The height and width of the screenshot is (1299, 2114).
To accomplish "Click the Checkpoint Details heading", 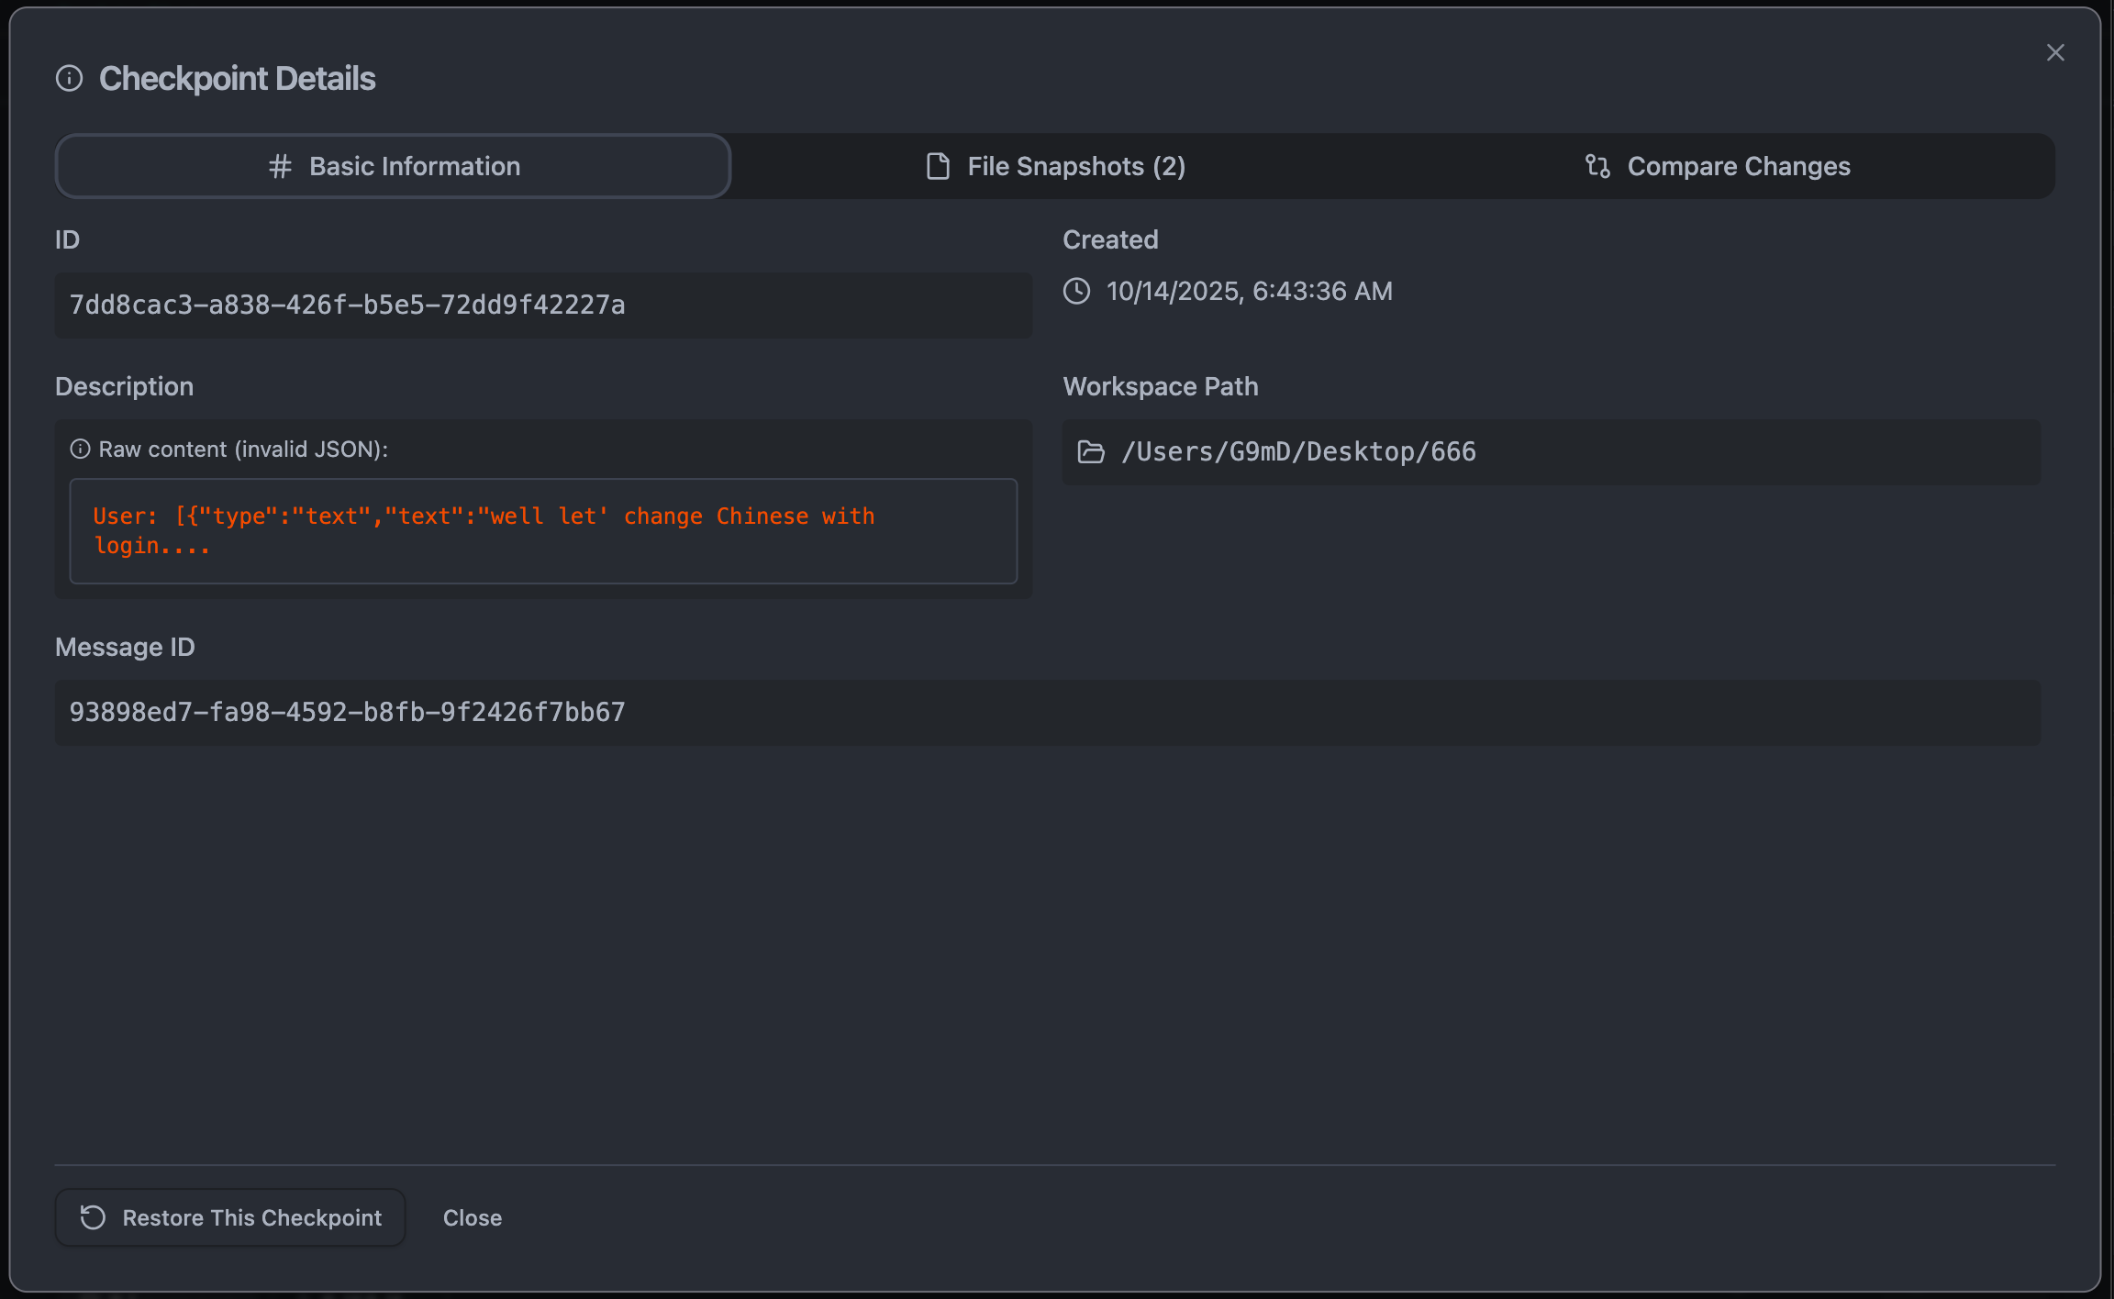I will (x=237, y=79).
